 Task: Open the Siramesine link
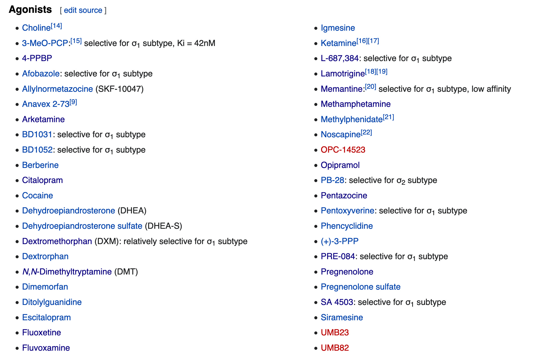(x=342, y=317)
